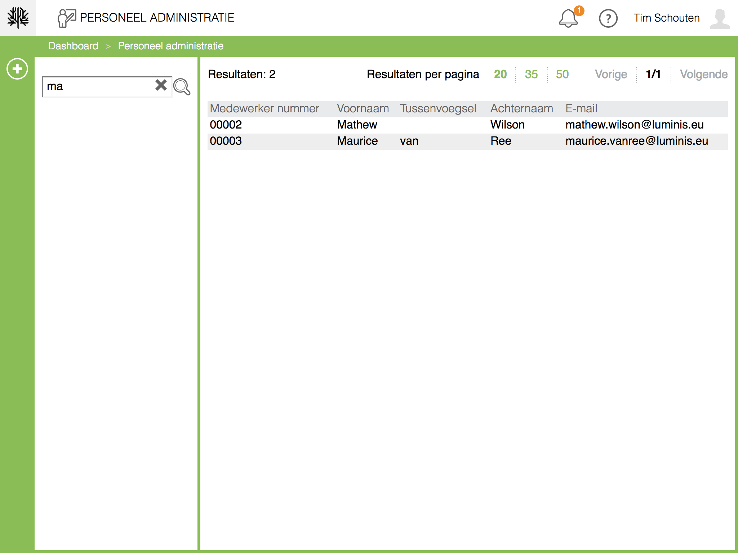The image size is (738, 553).
Task: Click Personeel administratie breadcrumb
Action: [x=170, y=46]
